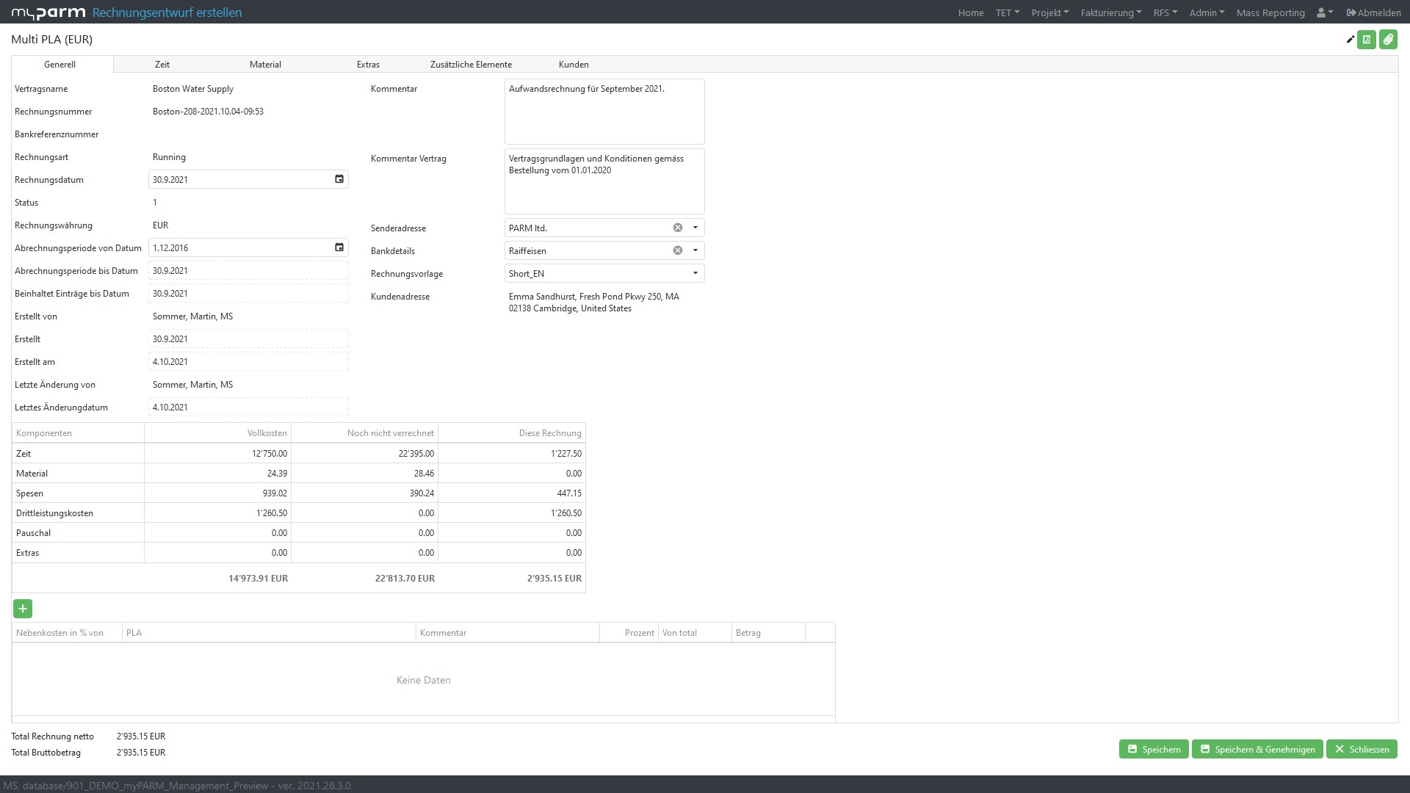Clear the Bankdetails Raiffeisen selection
The height and width of the screenshot is (793, 1410).
[678, 250]
